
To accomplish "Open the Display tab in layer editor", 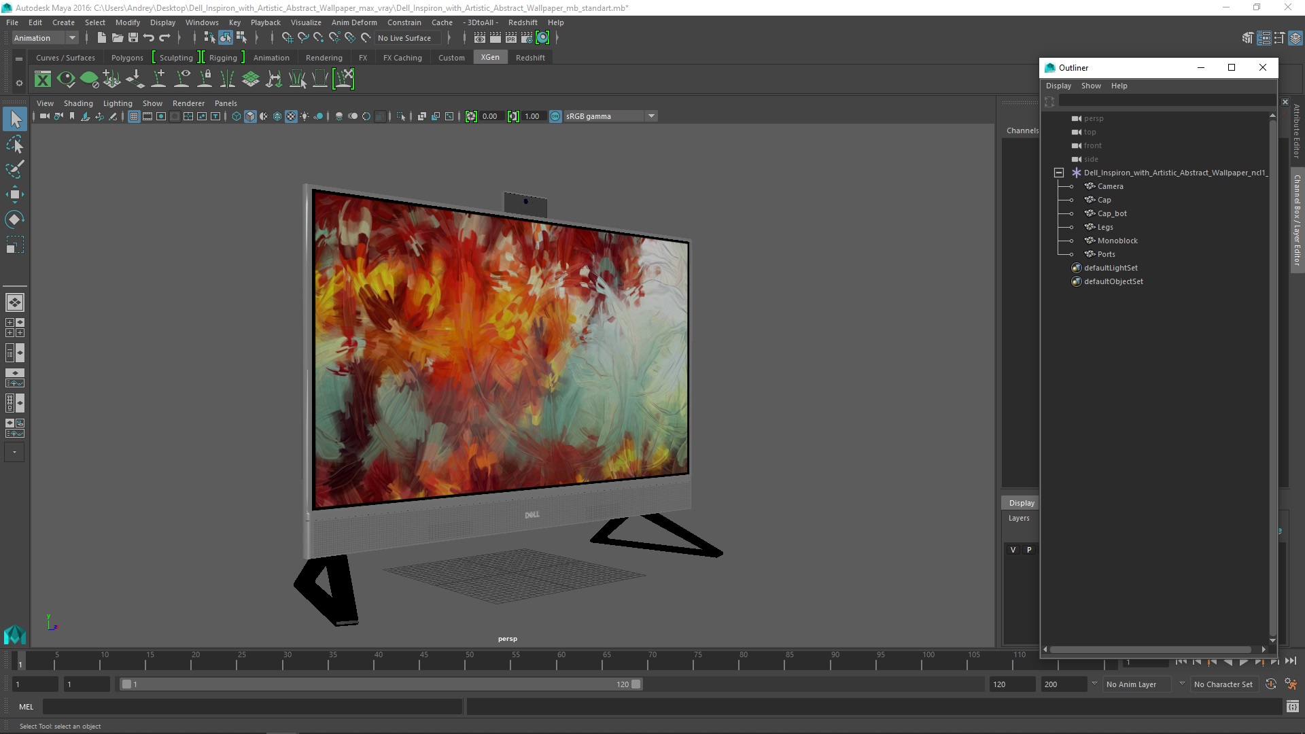I will tap(1021, 503).
